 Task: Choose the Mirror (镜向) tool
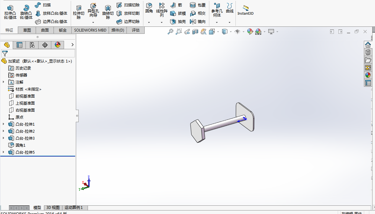pos(198,22)
